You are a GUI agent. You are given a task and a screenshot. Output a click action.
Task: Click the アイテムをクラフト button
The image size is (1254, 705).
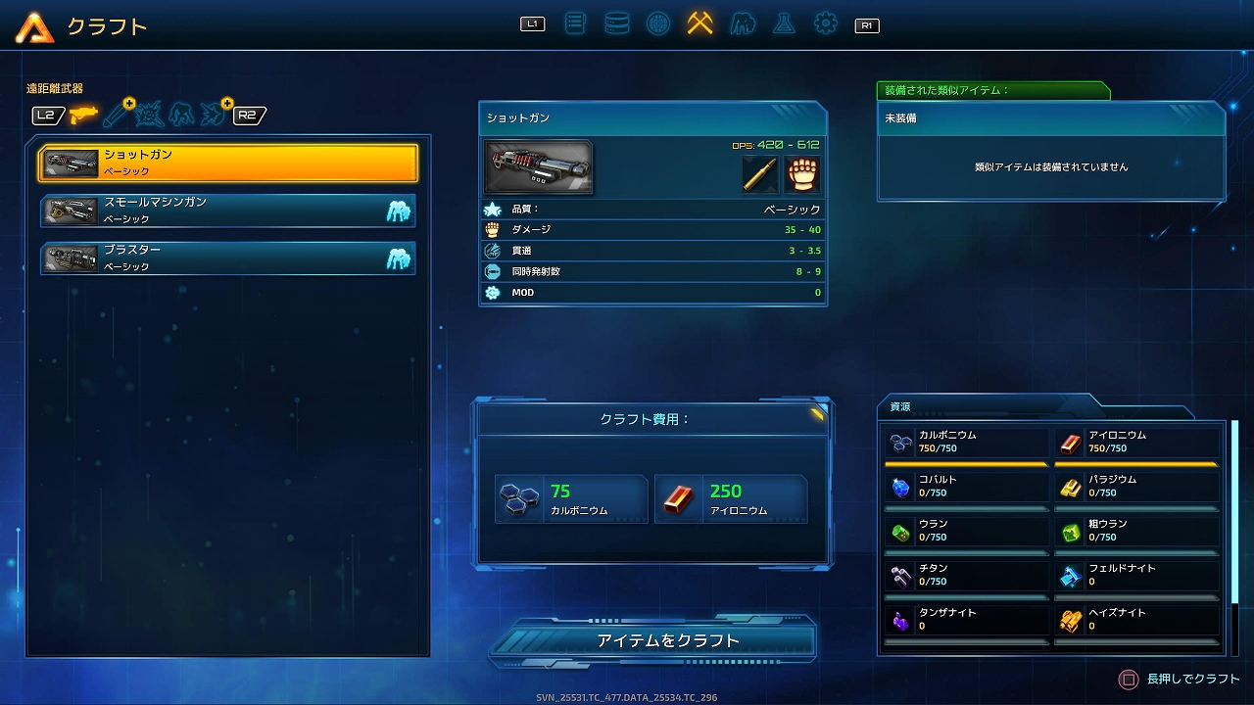[x=653, y=640]
